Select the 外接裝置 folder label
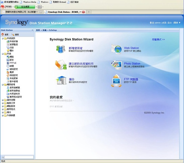This screenshot has height=163, width=184. coord(11,115)
